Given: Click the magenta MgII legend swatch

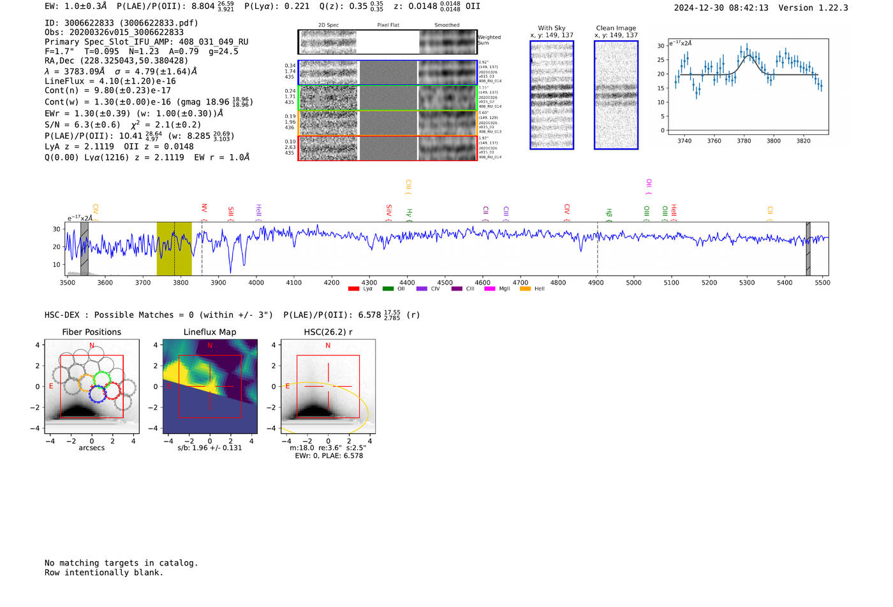Looking at the screenshot, I should tap(490, 289).
